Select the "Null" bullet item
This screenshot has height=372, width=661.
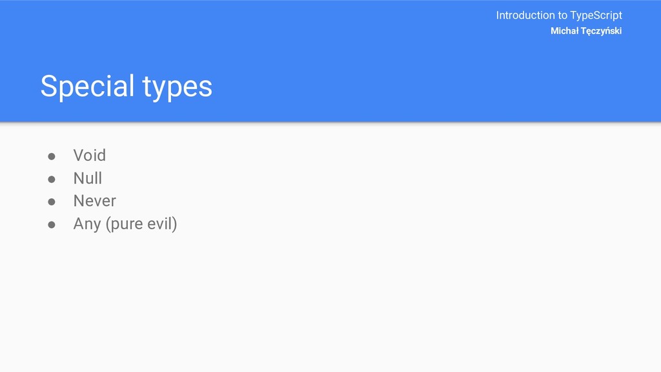(88, 178)
